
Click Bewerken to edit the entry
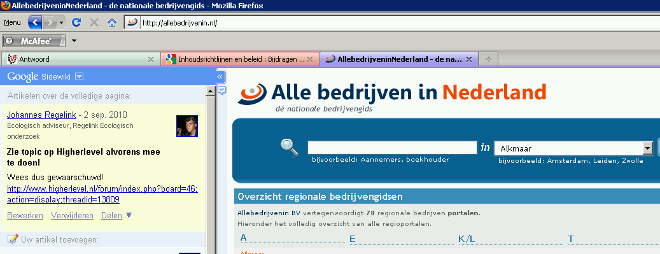tap(25, 216)
